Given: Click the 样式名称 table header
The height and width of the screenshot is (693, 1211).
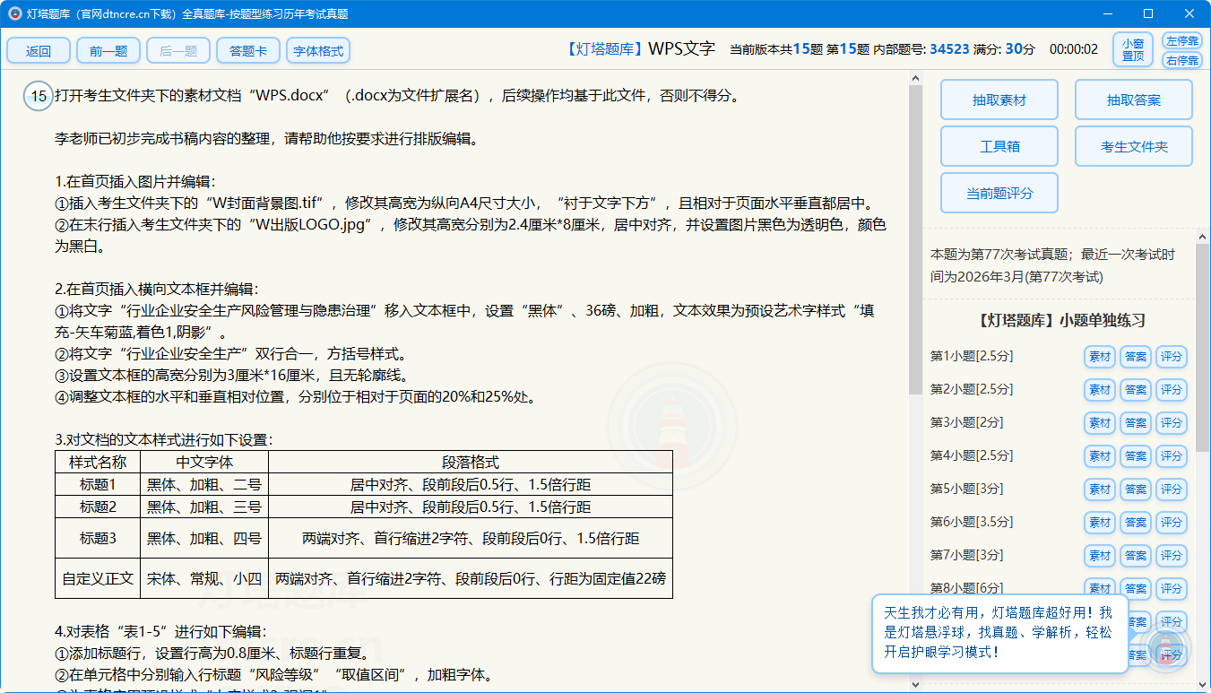Looking at the screenshot, I should pos(98,462).
